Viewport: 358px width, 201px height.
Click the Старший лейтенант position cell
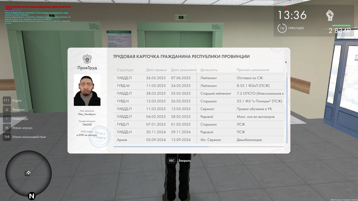click(216, 94)
